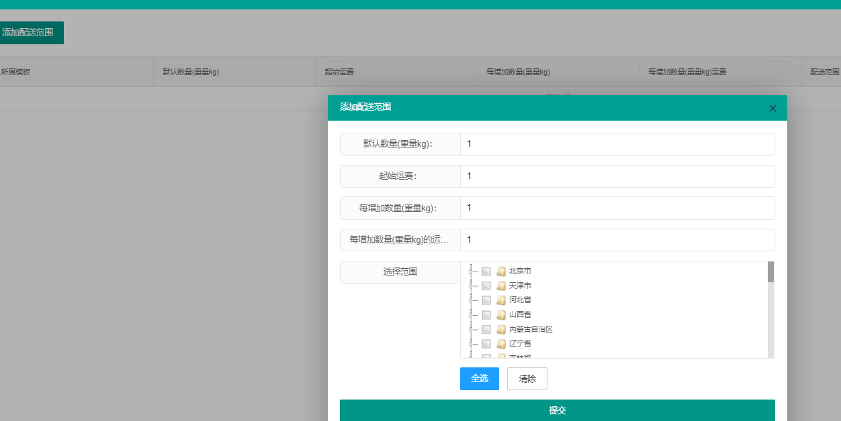Image resolution: width=841 pixels, height=421 pixels.
Task: Expand the 山西省 tree node
Action: (472, 314)
